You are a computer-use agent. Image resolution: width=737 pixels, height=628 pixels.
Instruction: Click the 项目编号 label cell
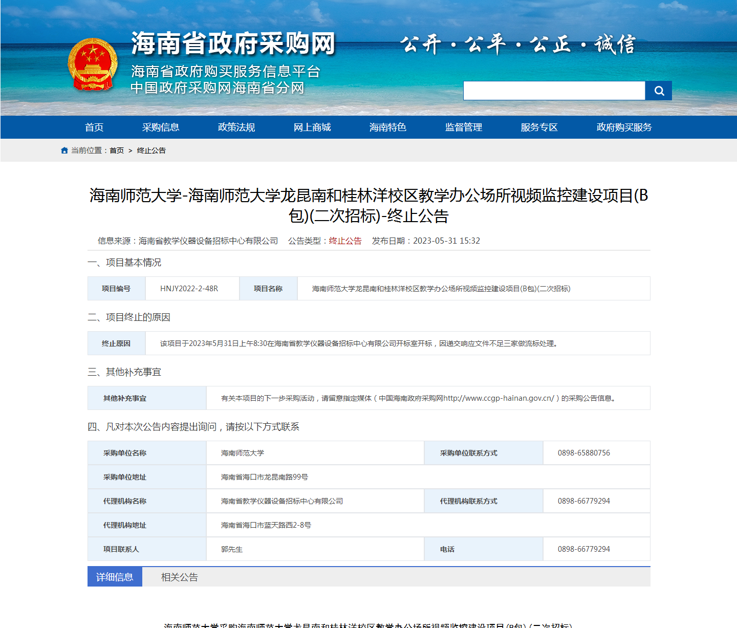coord(117,289)
